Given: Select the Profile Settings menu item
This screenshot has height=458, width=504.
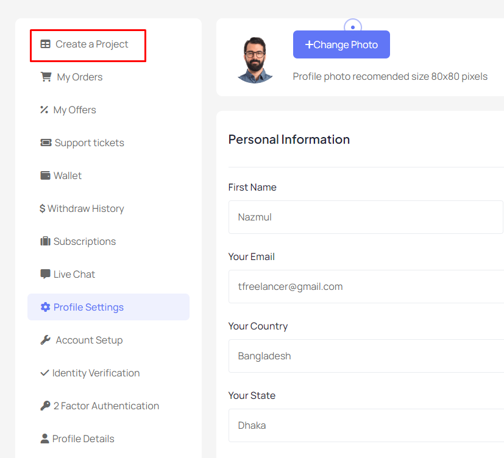Looking at the screenshot, I should [x=108, y=307].
